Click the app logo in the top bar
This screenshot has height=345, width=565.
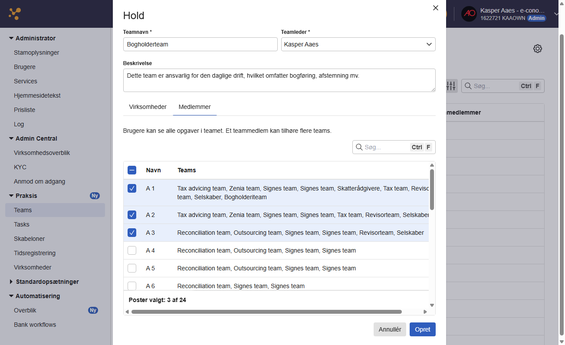(15, 14)
